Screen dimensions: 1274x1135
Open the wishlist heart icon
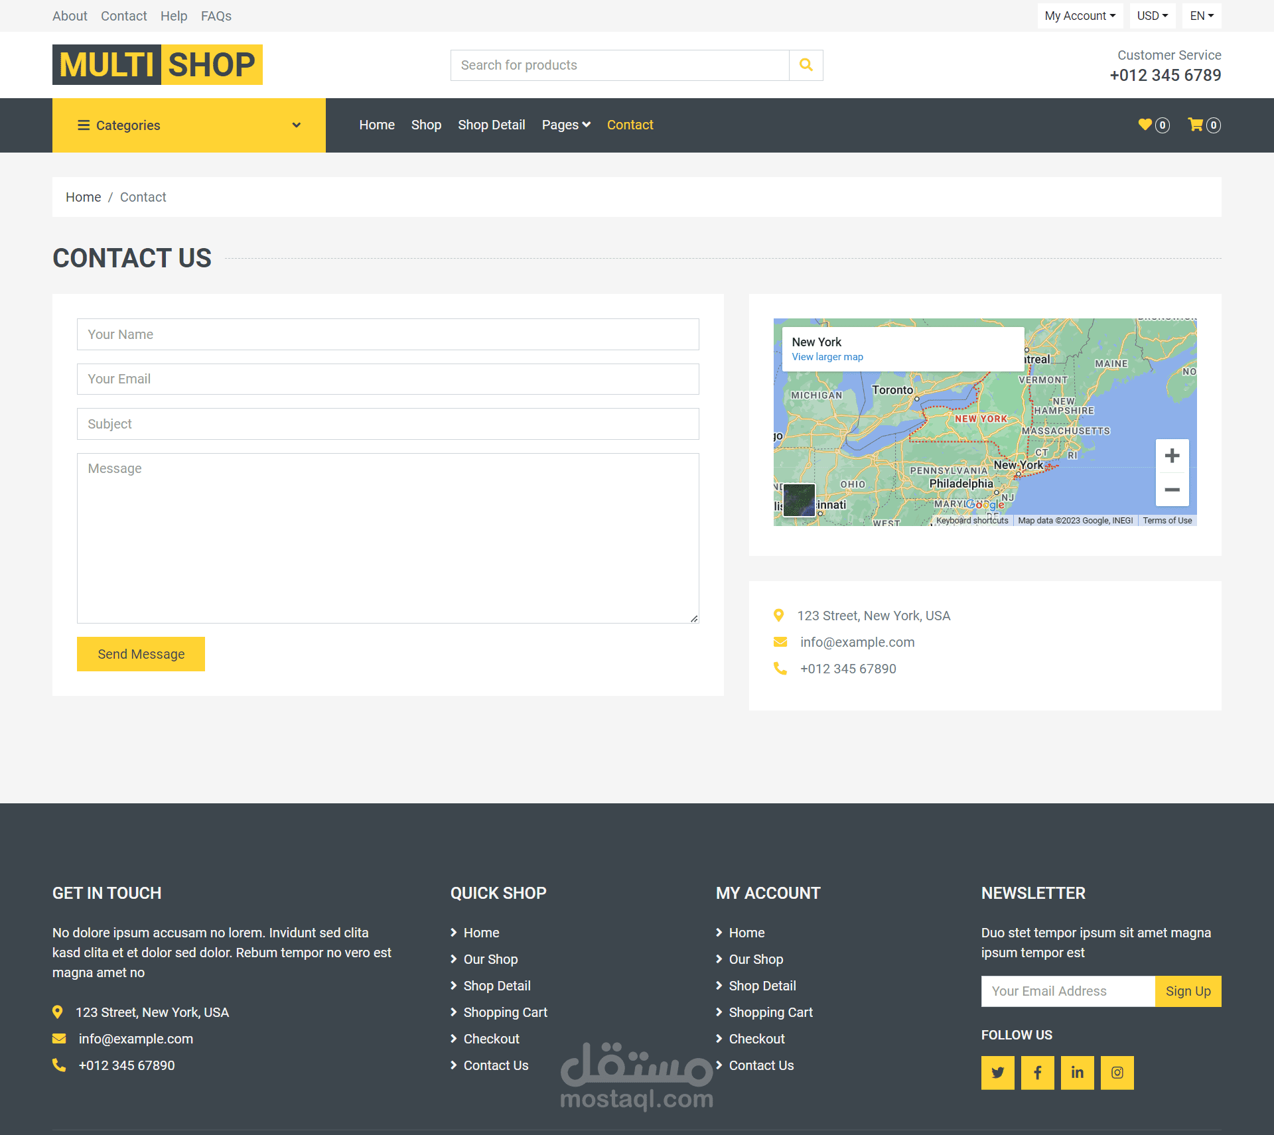point(1145,125)
